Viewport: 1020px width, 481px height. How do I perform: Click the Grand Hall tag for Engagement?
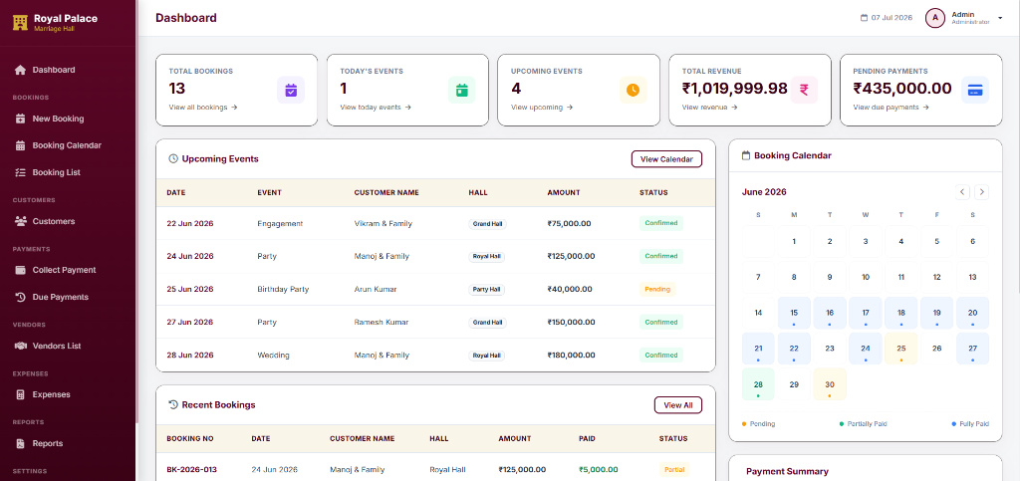(x=488, y=224)
